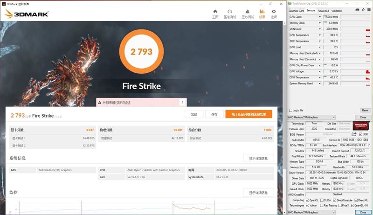Click the Device ID value field
Image resolution: width=373 pixels, height=215 pixels.
(355, 140)
